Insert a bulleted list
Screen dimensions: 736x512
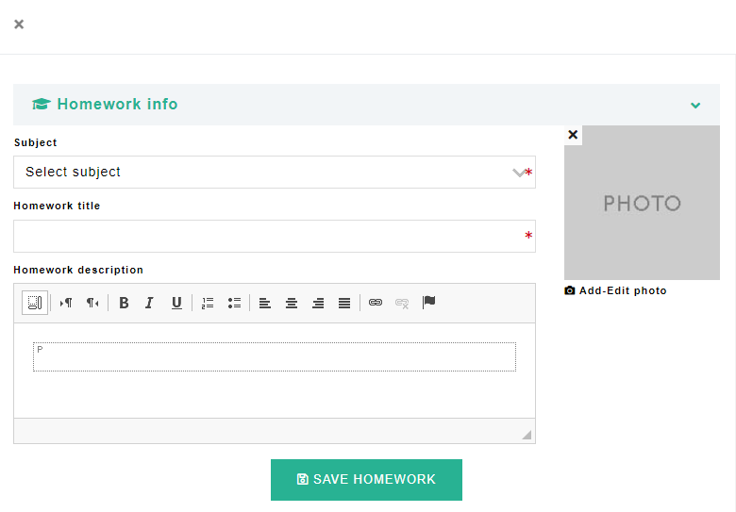click(234, 303)
